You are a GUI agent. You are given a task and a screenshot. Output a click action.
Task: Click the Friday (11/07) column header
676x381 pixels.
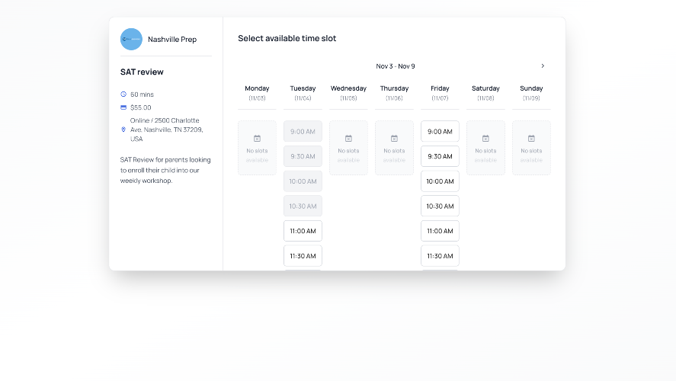tap(440, 93)
